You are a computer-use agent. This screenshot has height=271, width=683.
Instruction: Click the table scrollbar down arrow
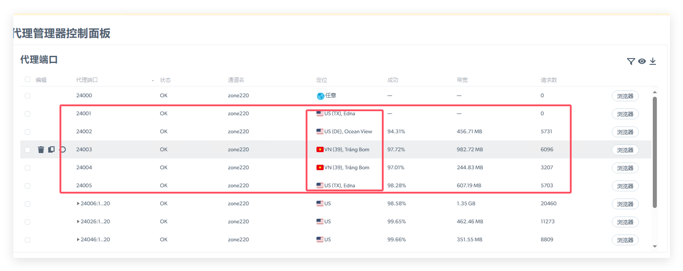pyautogui.click(x=655, y=246)
